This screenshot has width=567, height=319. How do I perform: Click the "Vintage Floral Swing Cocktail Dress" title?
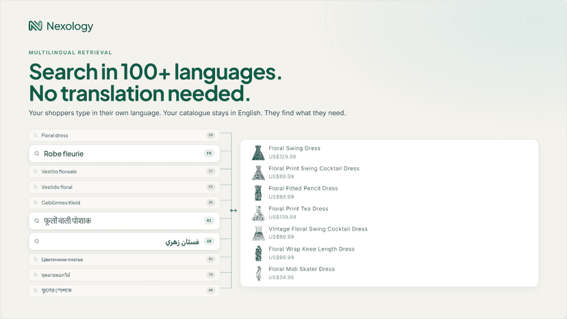pyautogui.click(x=318, y=229)
